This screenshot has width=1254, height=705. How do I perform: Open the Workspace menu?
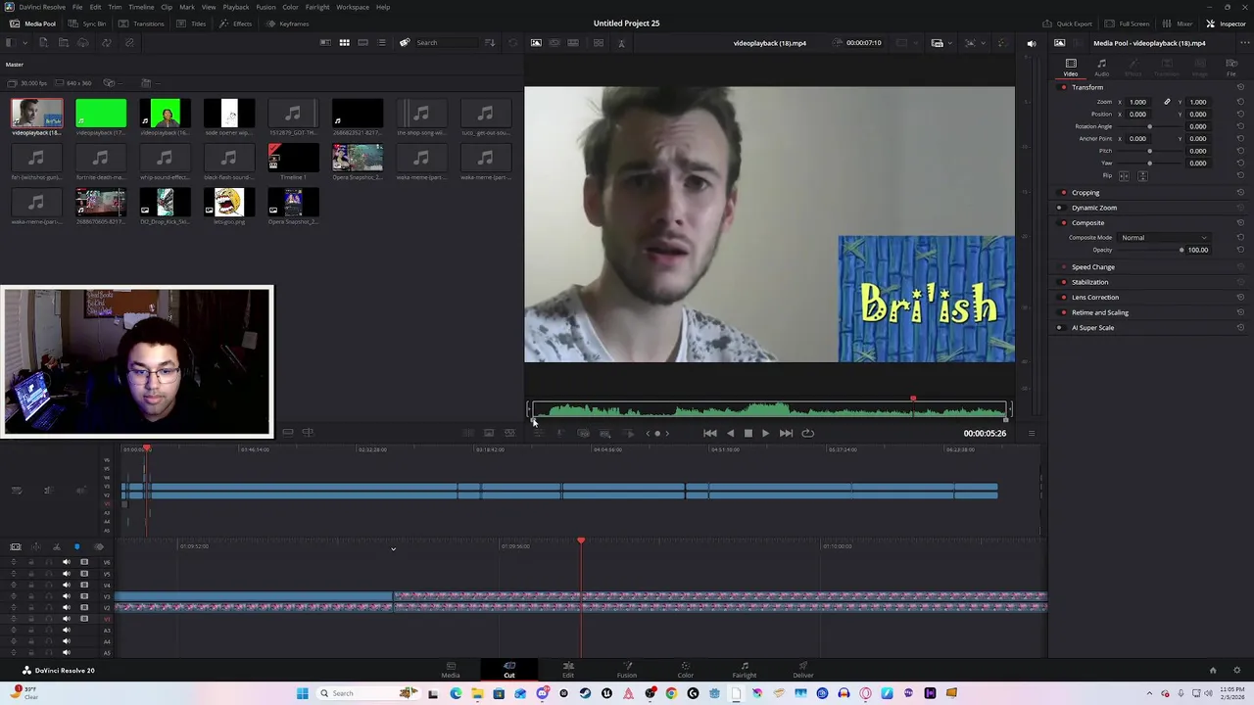coord(353,7)
